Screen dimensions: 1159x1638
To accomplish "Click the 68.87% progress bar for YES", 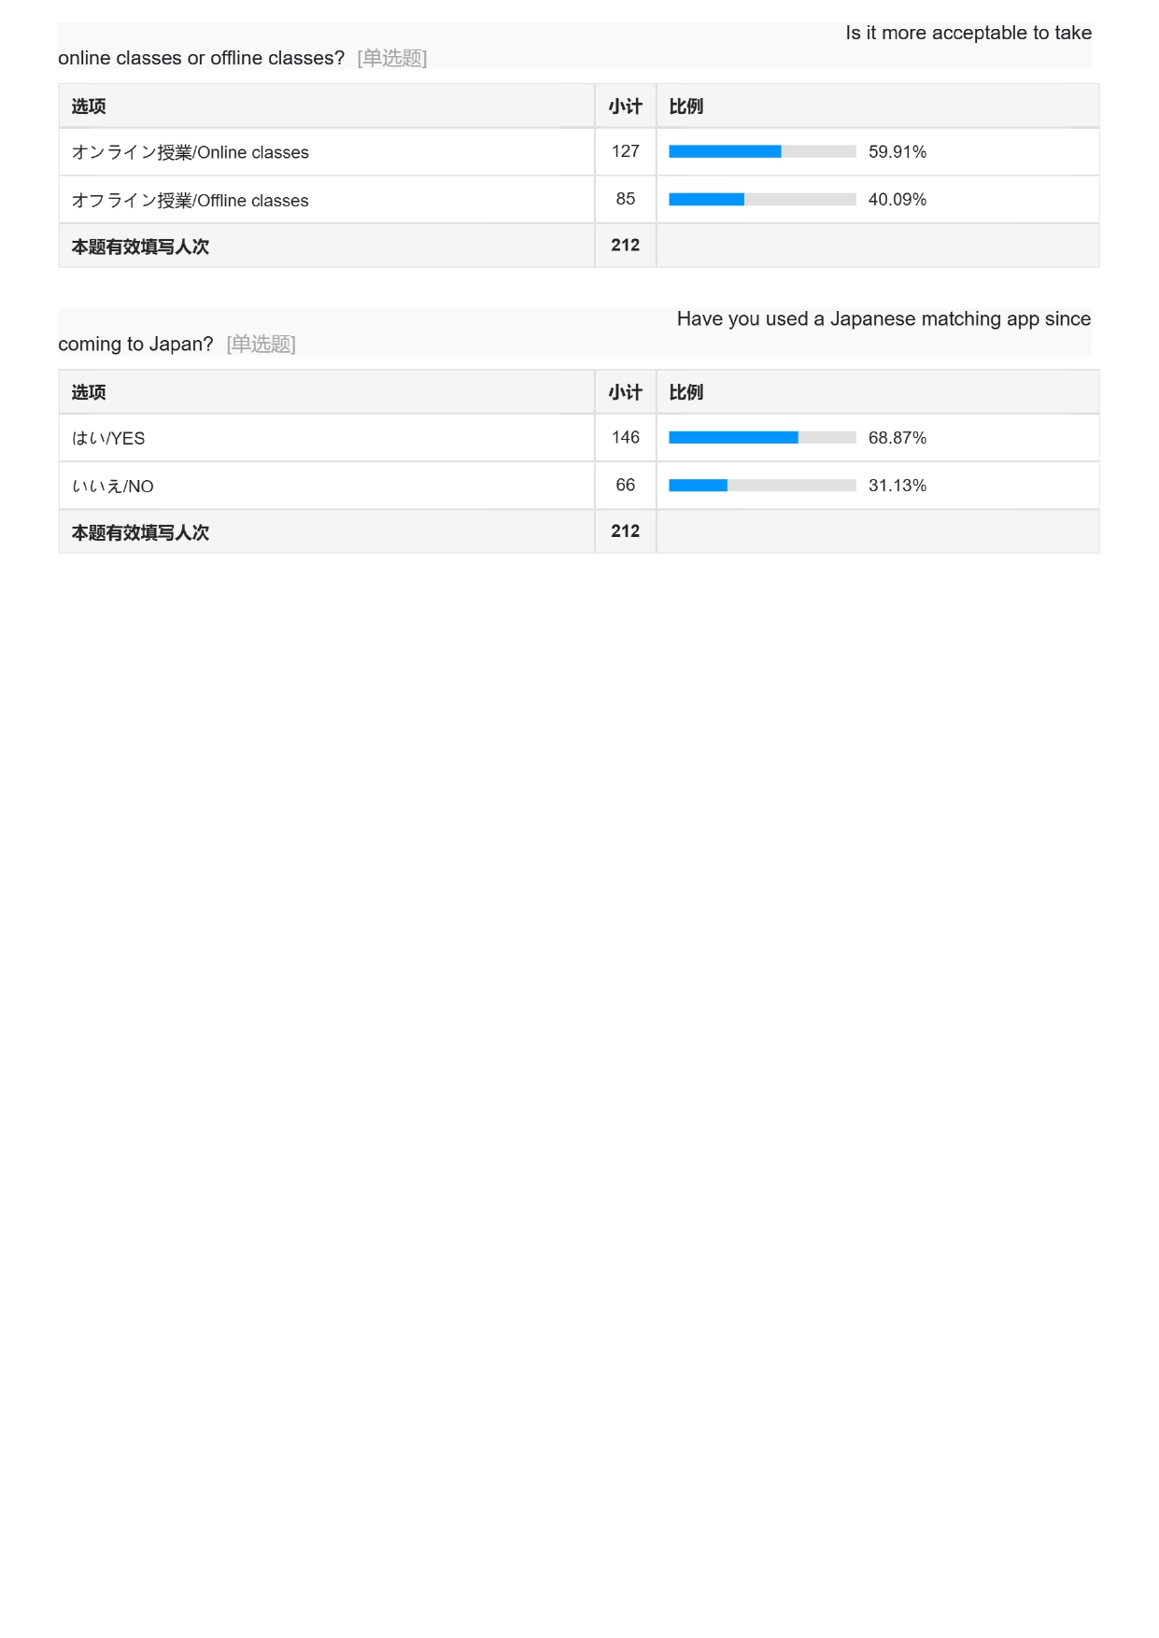I will pyautogui.click(x=762, y=437).
